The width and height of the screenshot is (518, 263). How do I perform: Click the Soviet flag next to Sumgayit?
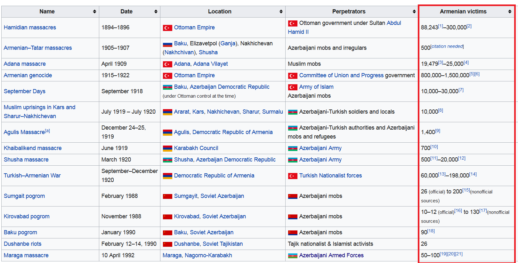pyautogui.click(x=167, y=196)
